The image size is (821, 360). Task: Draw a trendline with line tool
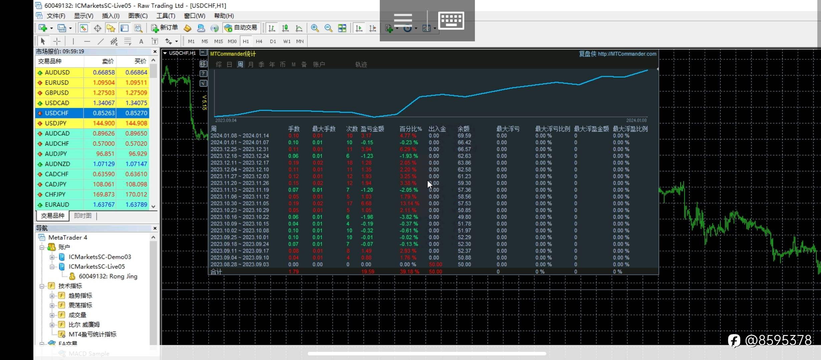point(100,41)
